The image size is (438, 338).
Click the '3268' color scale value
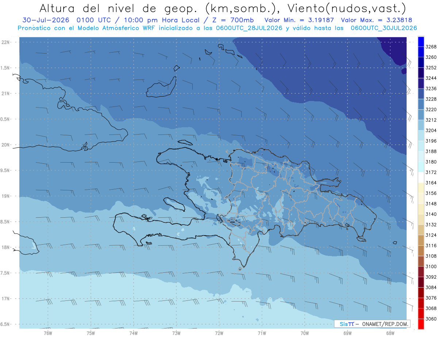tap(431, 47)
